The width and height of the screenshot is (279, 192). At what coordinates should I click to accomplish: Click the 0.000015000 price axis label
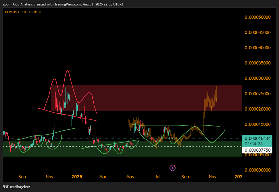click(x=257, y=124)
